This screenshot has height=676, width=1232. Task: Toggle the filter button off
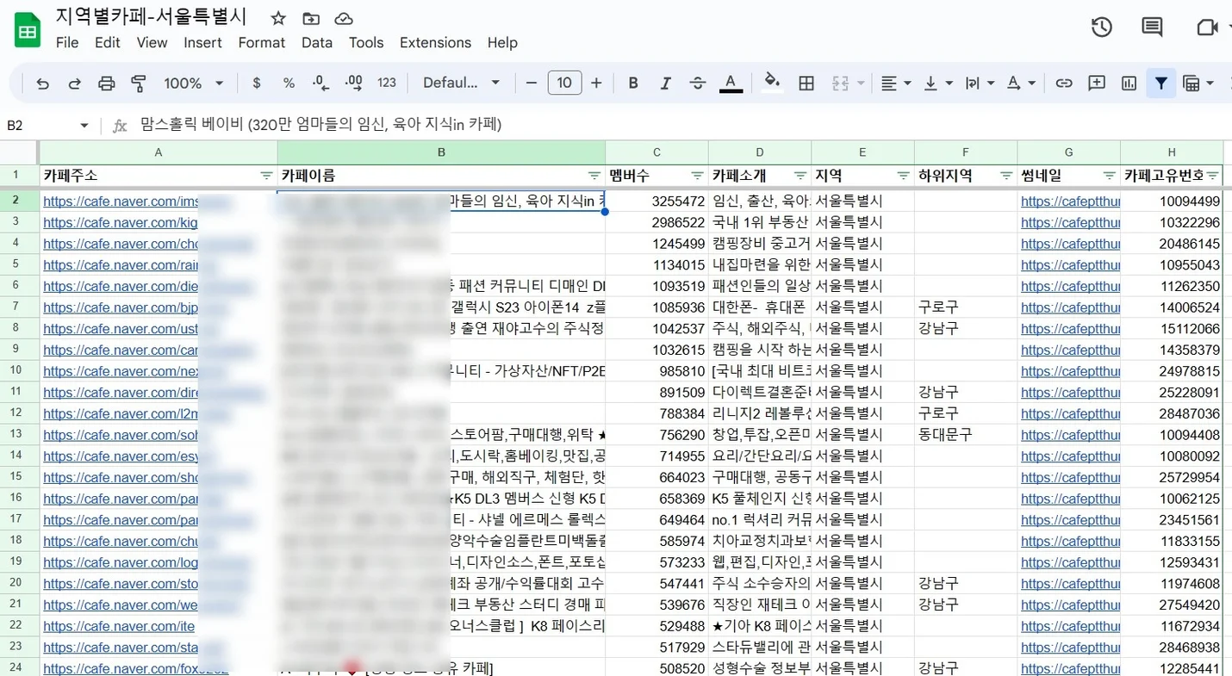point(1161,84)
